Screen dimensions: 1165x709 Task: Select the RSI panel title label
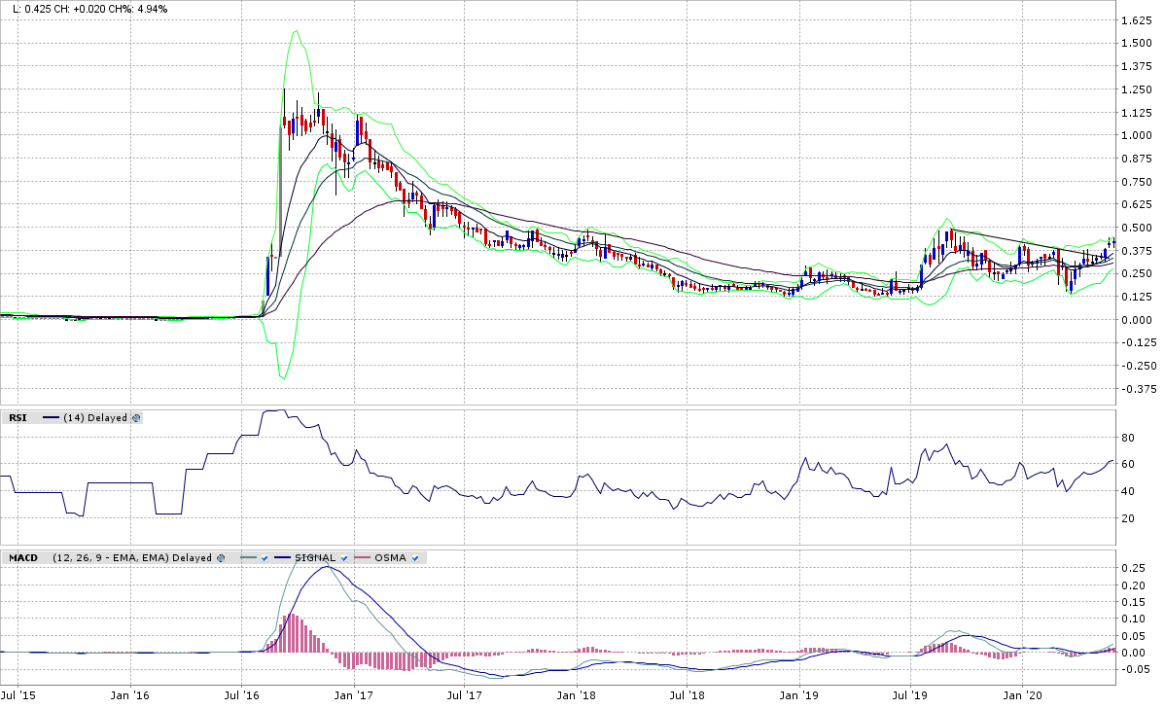[18, 418]
